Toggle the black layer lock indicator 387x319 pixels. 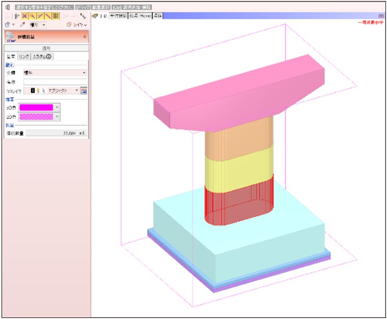tap(33, 90)
